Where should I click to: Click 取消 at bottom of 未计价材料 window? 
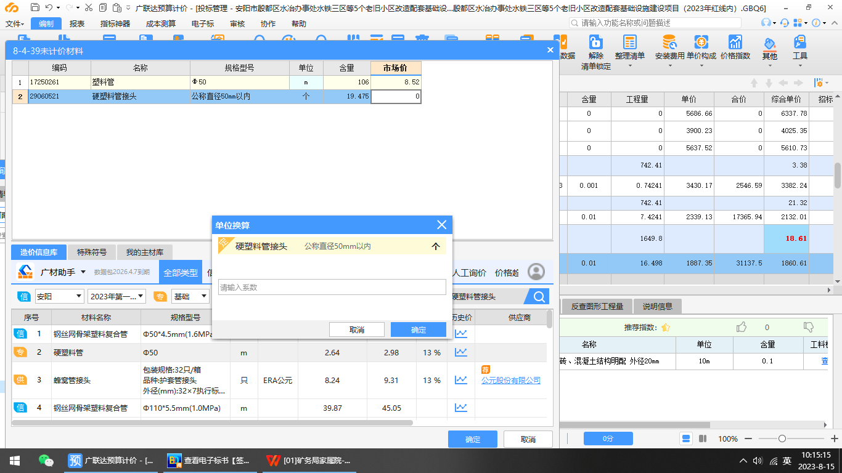point(528,439)
